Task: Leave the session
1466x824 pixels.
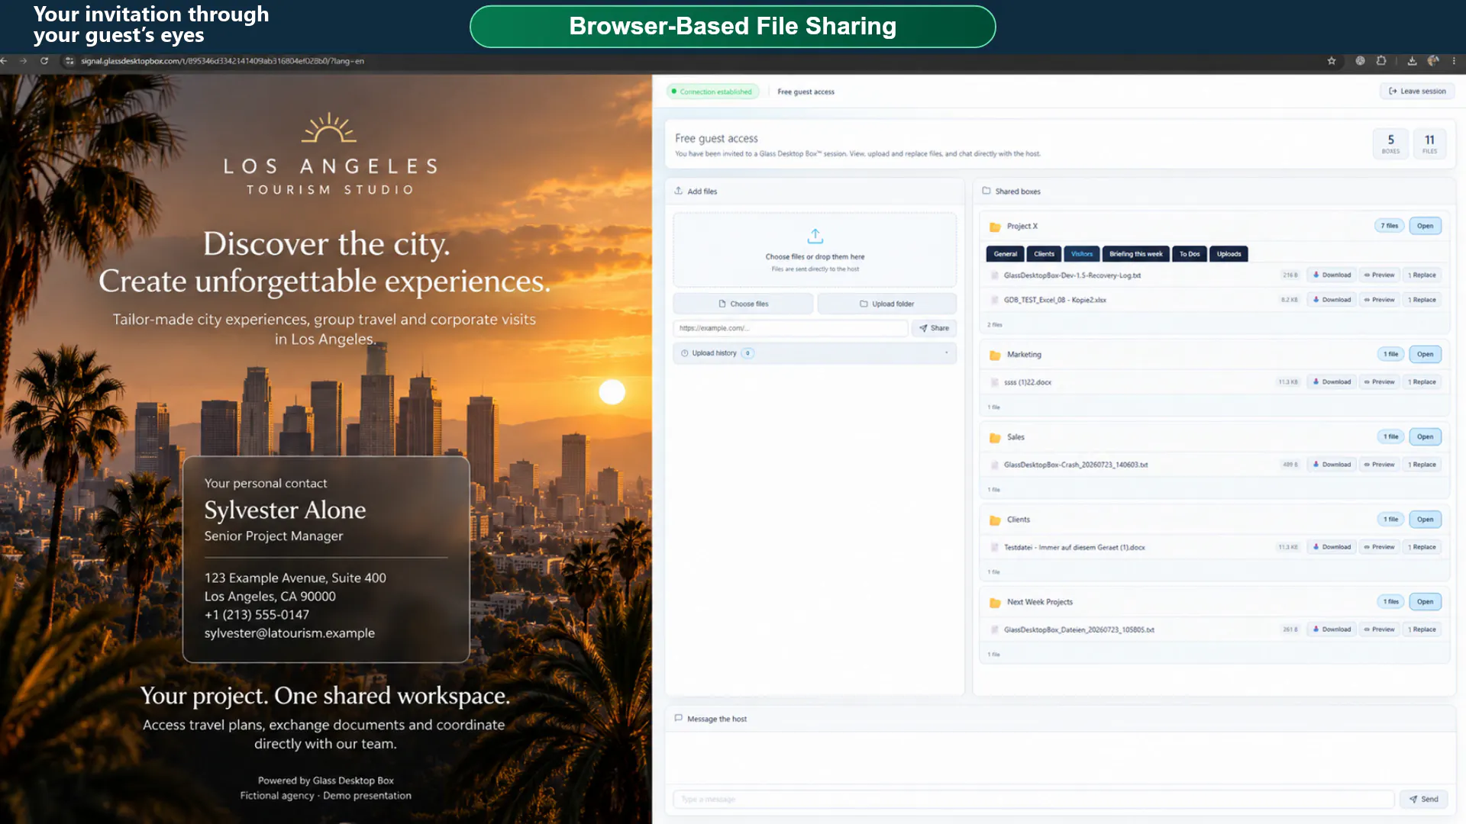Action: pyautogui.click(x=1417, y=91)
